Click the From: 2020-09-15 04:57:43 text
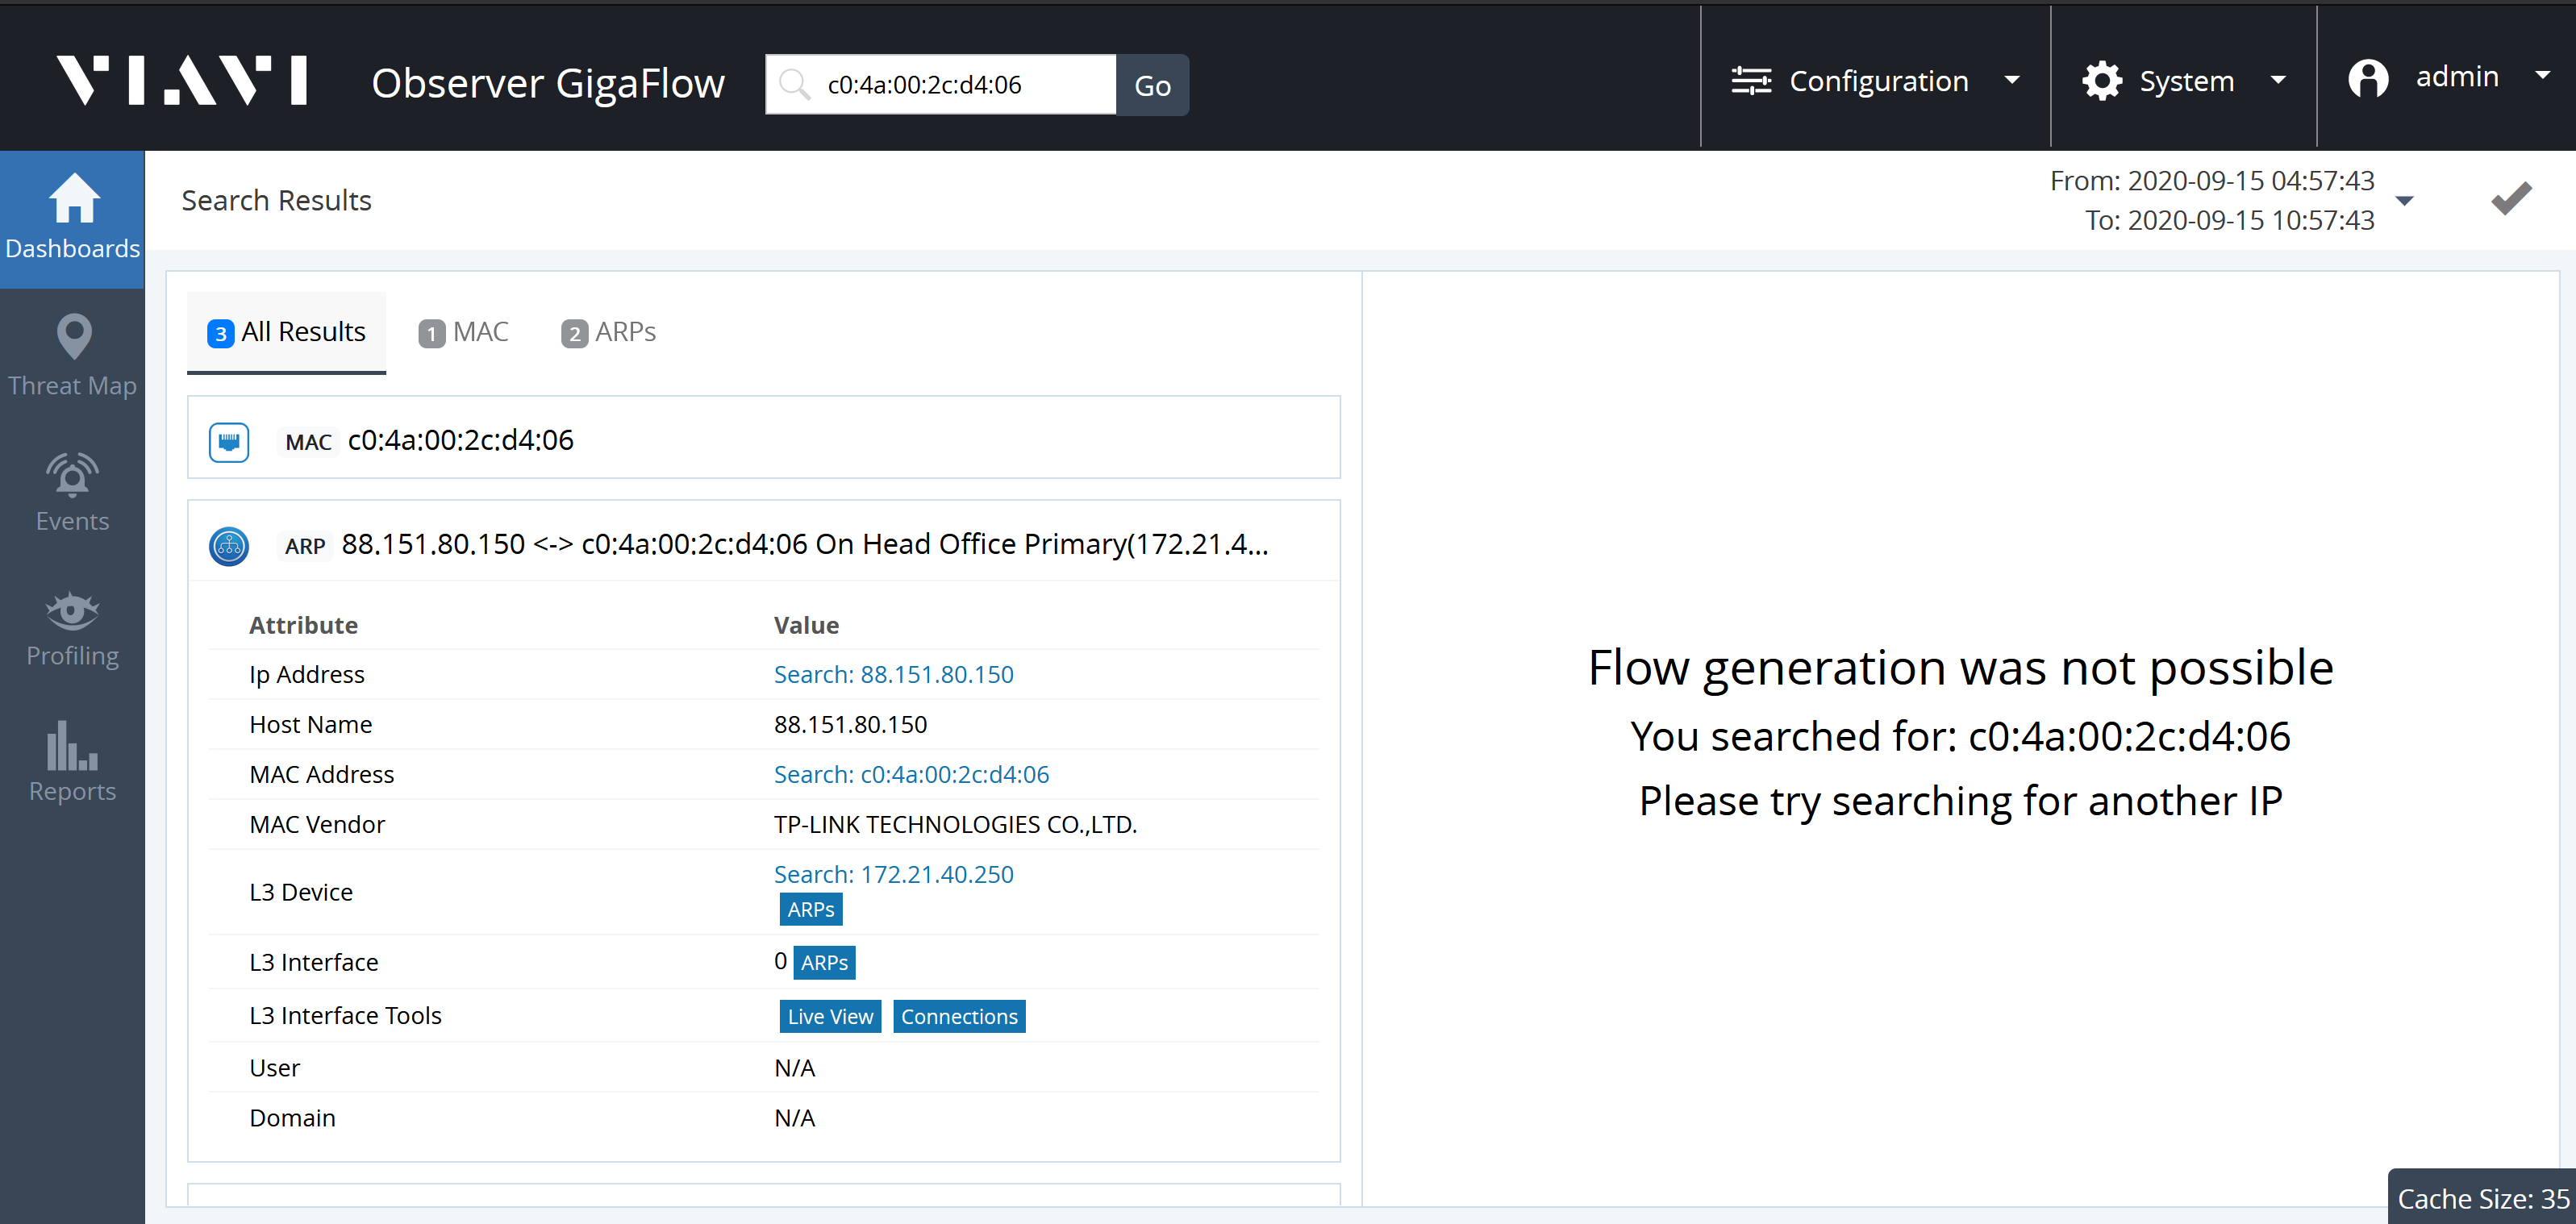The height and width of the screenshot is (1224, 2576). [x=2212, y=181]
